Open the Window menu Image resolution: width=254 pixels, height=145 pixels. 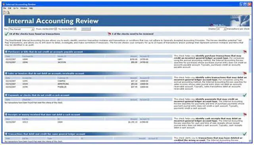[24, 8]
